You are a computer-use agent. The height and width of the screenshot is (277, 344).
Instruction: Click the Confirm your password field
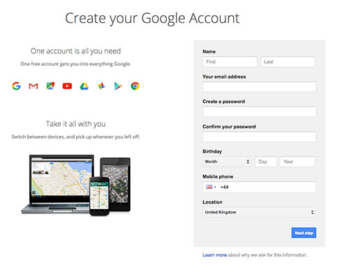(260, 137)
